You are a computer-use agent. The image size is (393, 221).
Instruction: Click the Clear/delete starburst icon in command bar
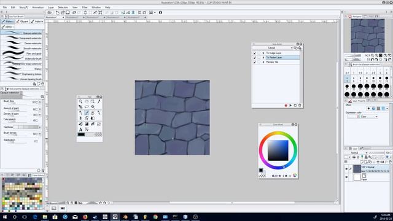85,12
